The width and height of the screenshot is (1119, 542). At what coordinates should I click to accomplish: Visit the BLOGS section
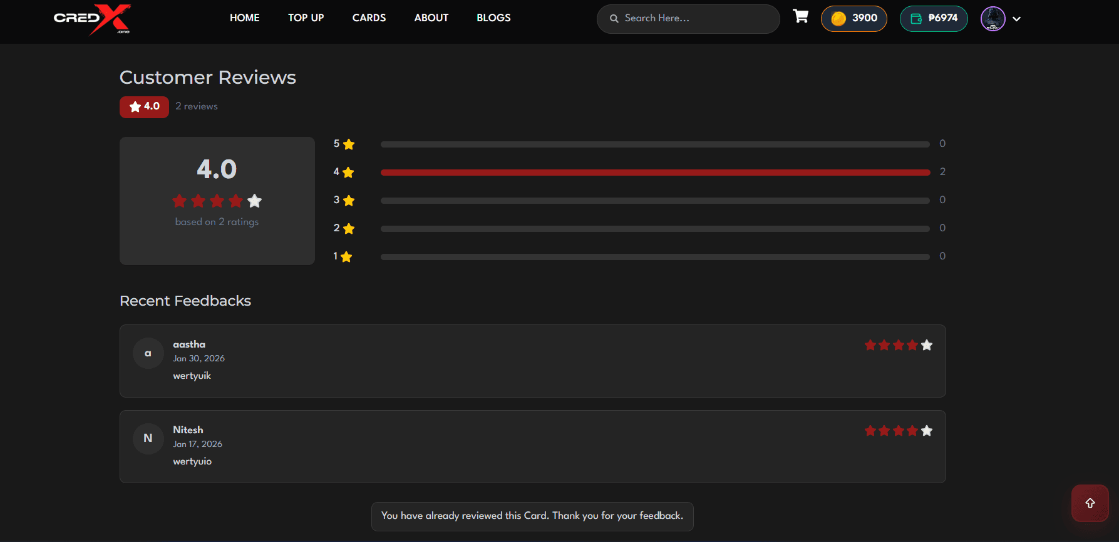point(493,18)
